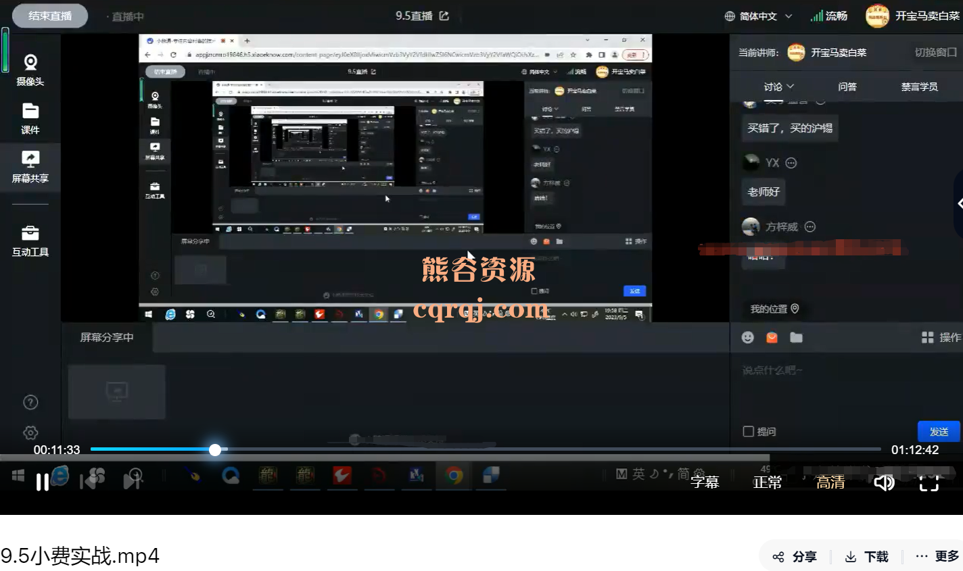Open the 开宝马卖白菜 profile in top bar
Viewport: 963px width, 571px height.
(913, 16)
